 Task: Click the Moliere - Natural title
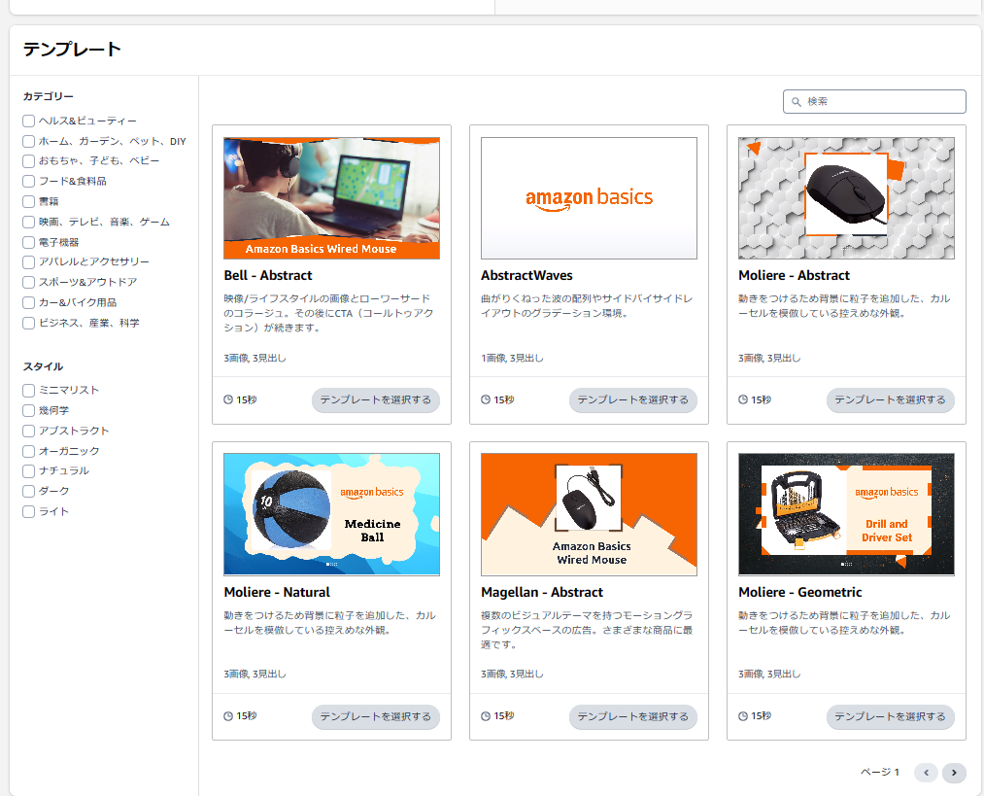pos(277,592)
